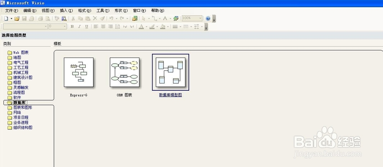The width and height of the screenshot is (383, 167).
Task: Click the Delete X icon
Action: pos(95,18)
